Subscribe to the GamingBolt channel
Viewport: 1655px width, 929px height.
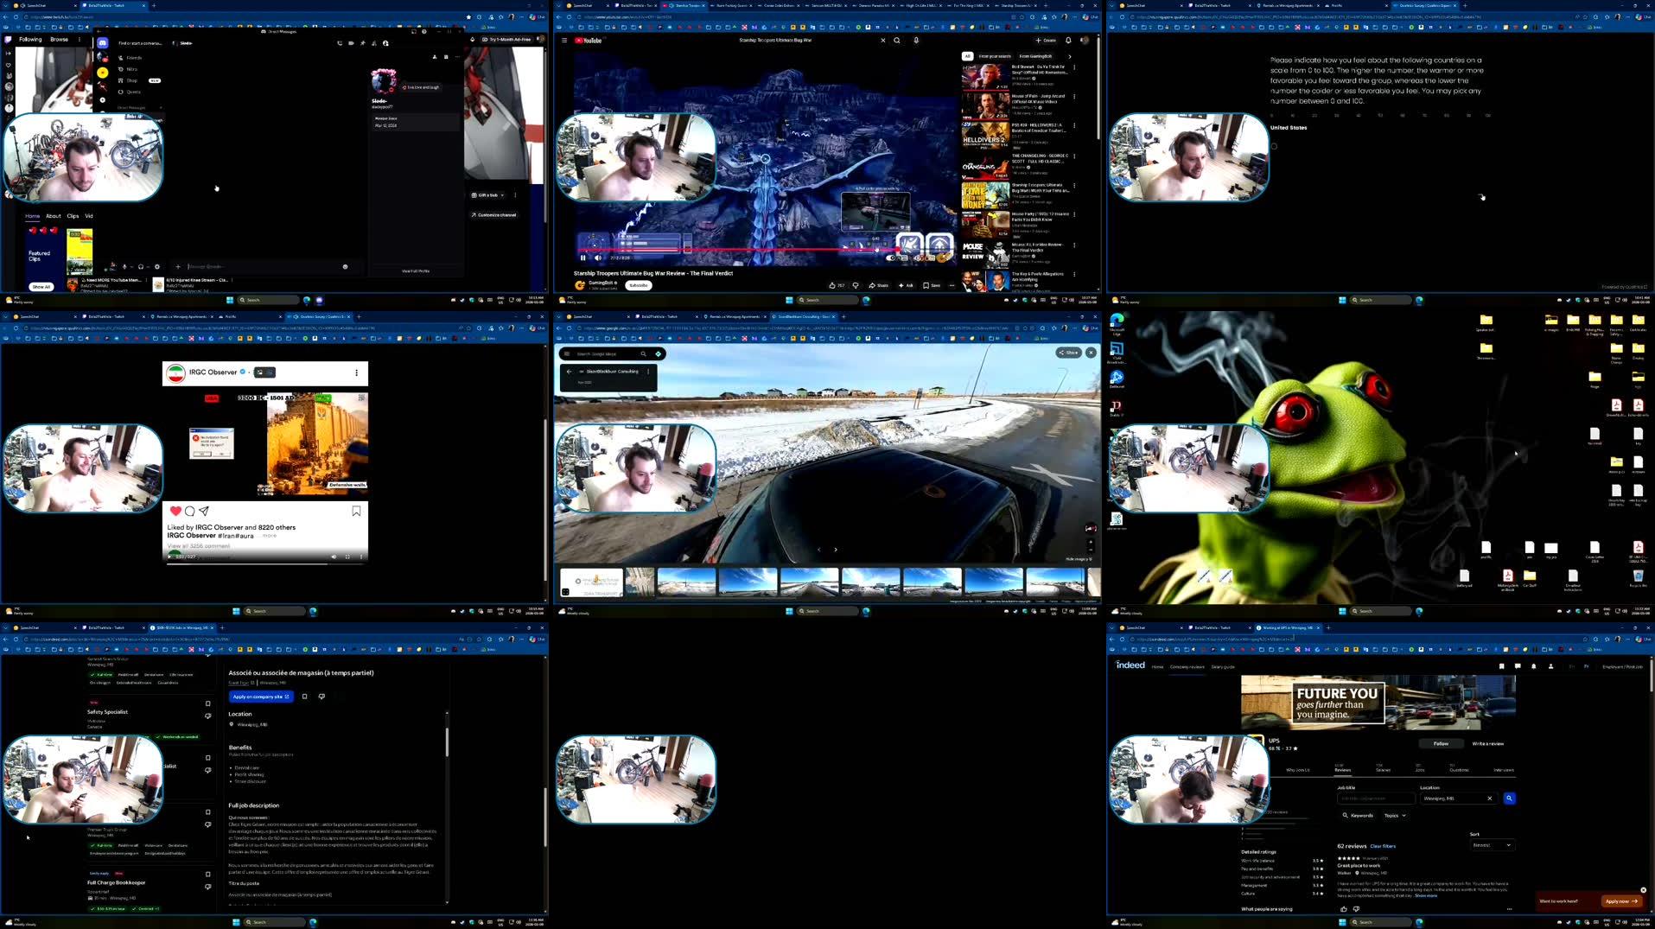coord(639,285)
